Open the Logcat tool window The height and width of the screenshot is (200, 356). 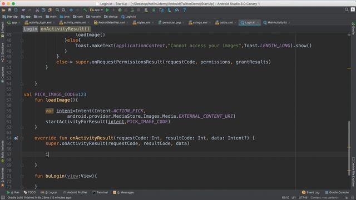(x=49, y=192)
